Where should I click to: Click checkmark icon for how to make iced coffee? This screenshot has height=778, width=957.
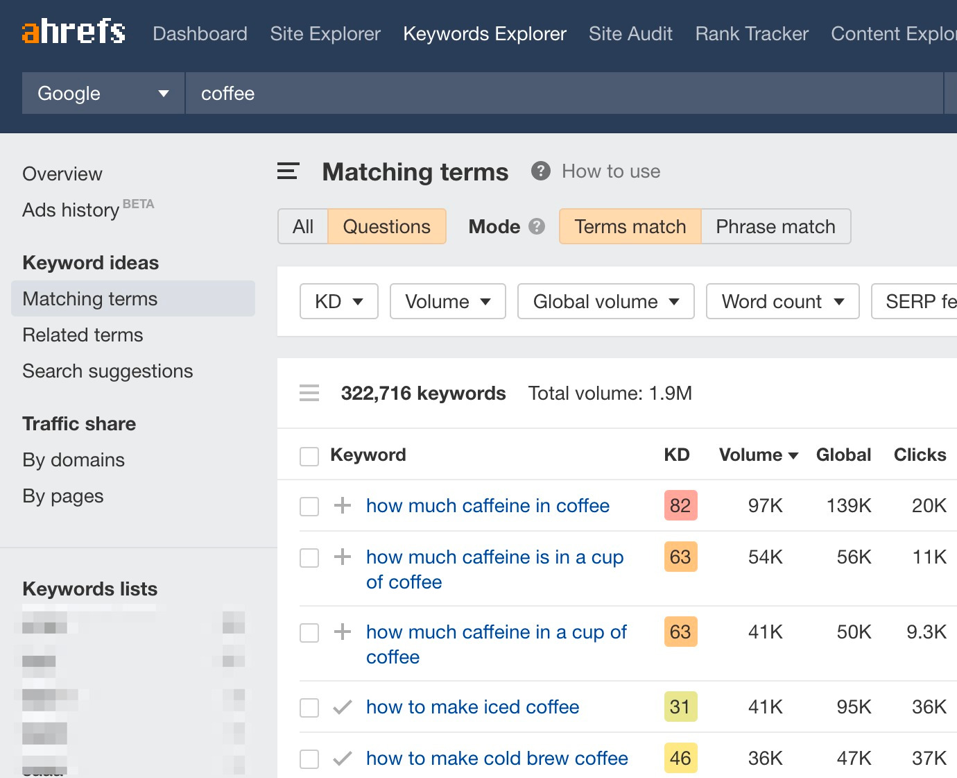tap(343, 707)
